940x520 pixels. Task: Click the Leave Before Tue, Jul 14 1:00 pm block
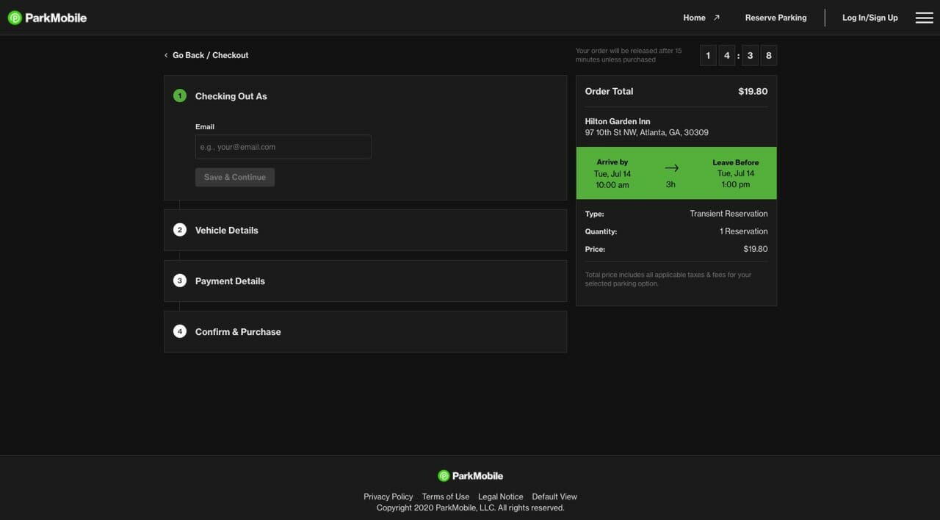coord(735,173)
